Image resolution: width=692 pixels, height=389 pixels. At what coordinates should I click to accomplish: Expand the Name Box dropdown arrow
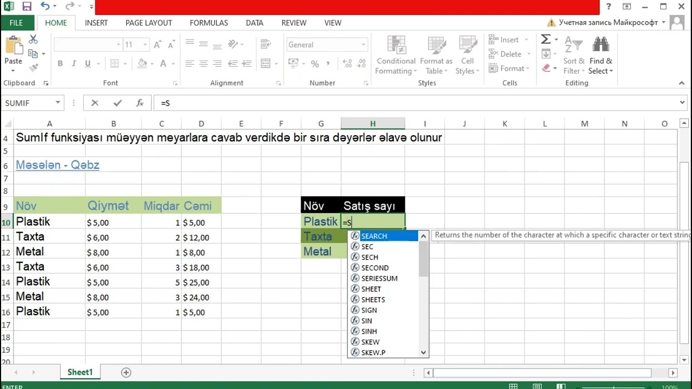tap(57, 103)
